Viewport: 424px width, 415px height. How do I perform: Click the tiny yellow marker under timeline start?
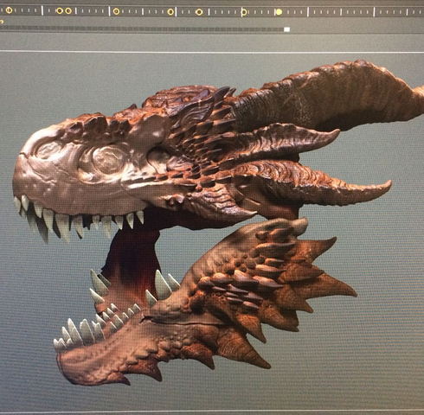click(x=2, y=22)
